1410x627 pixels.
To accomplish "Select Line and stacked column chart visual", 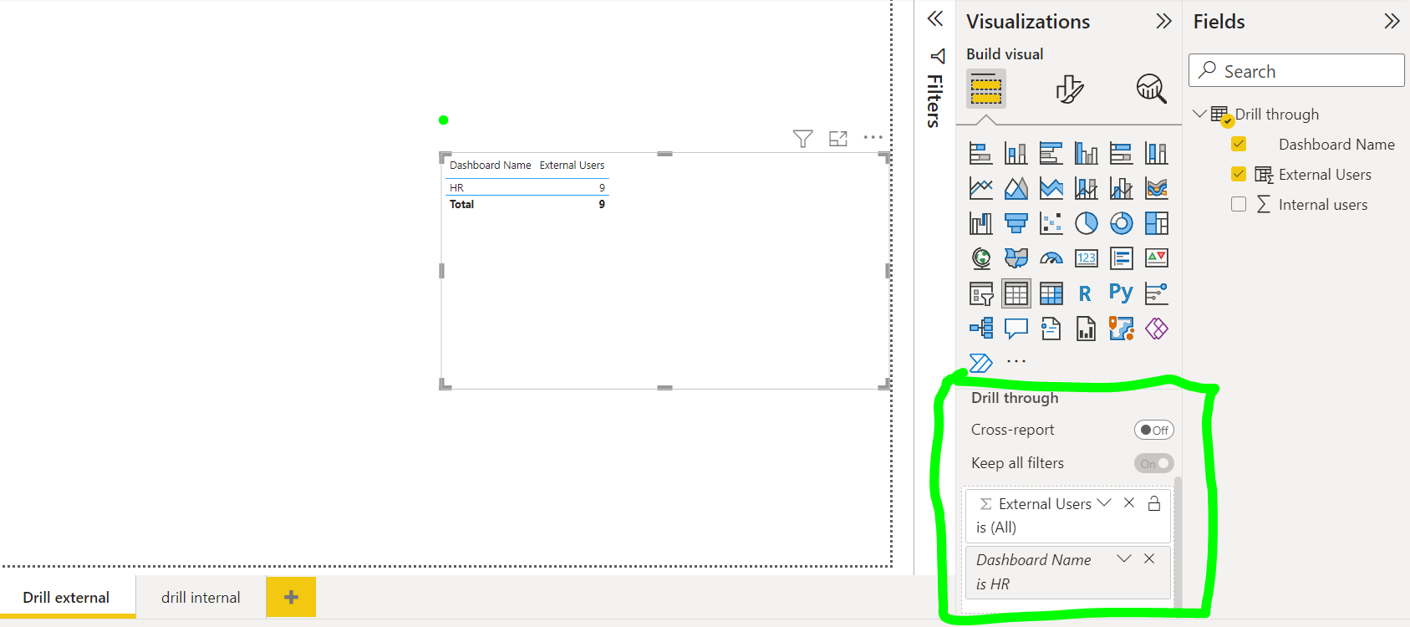I will pos(1087,188).
